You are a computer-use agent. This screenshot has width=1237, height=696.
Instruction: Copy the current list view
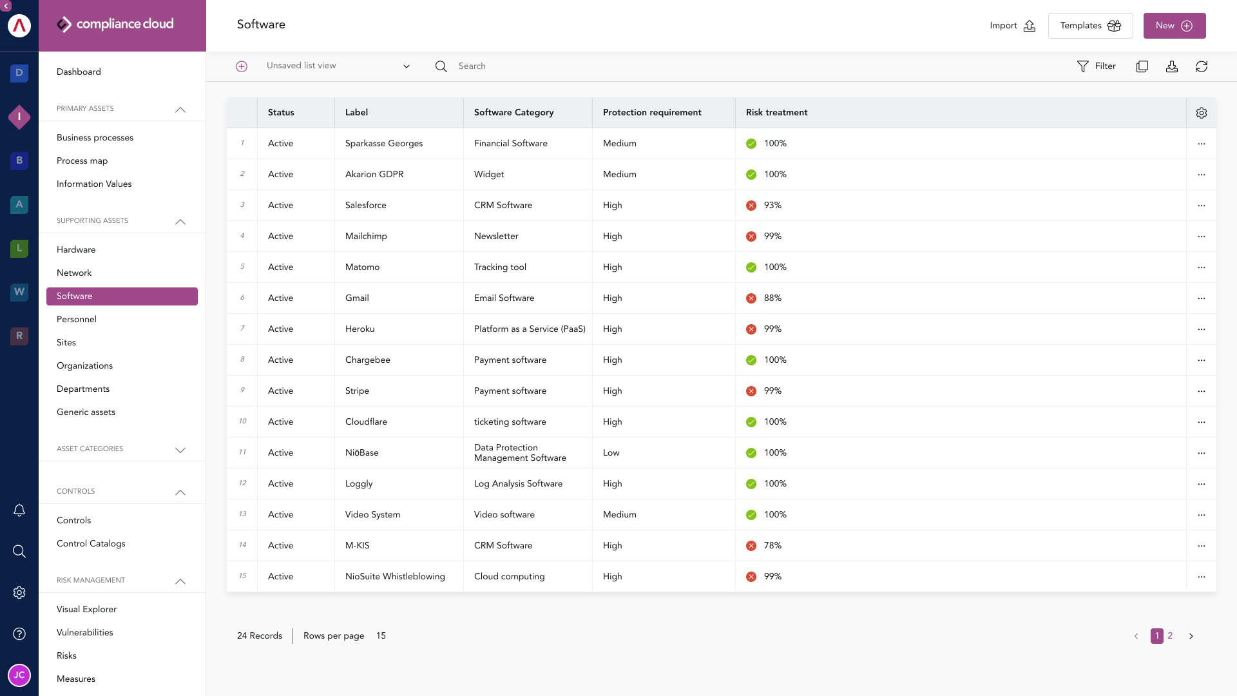[x=1142, y=66]
